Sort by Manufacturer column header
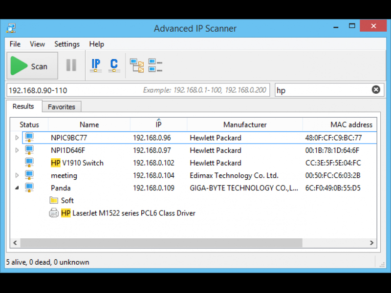391x293 pixels. [245, 125]
